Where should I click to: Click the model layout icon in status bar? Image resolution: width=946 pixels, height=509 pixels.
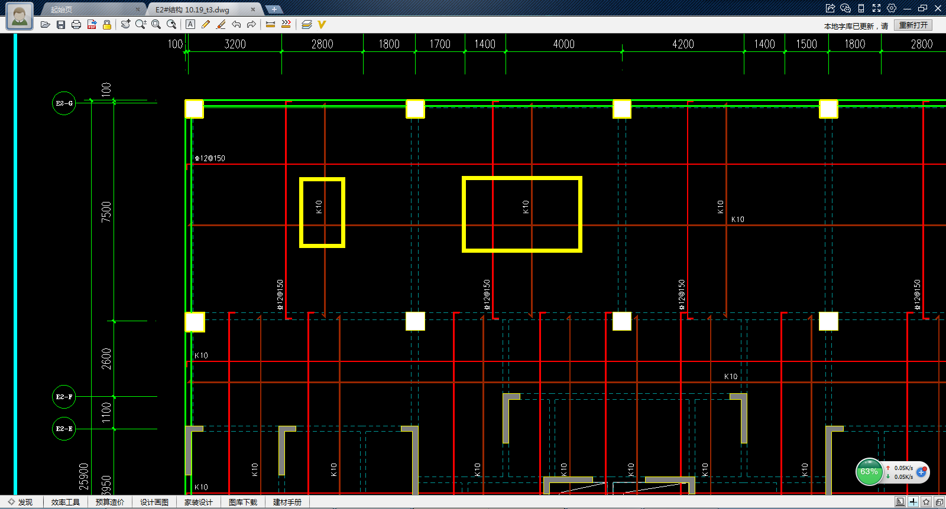(x=900, y=502)
